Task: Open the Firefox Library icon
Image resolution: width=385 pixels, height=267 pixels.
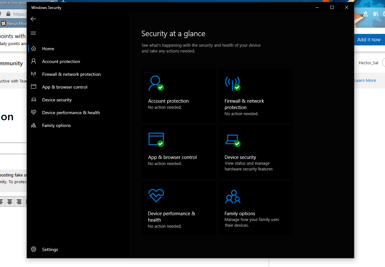Action: pyautogui.click(x=376, y=14)
